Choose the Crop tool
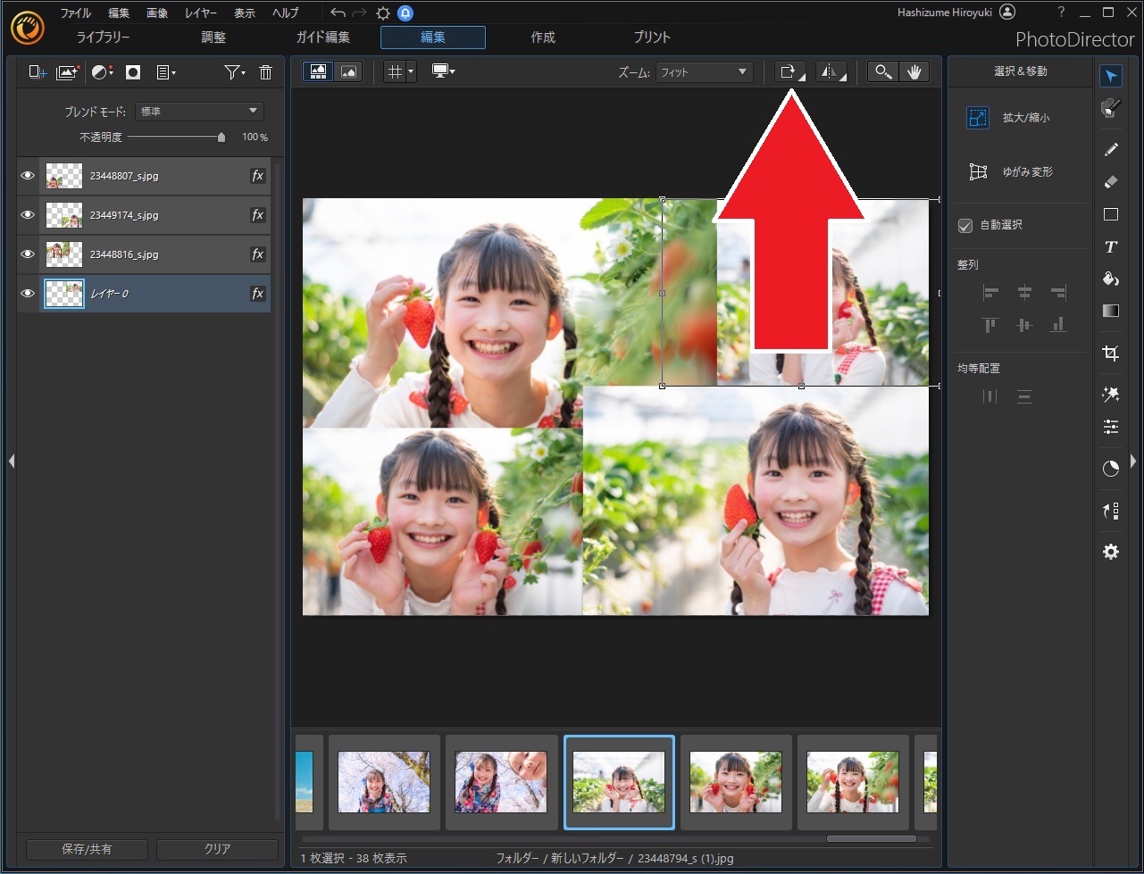Image resolution: width=1144 pixels, height=874 pixels. coord(1110,354)
